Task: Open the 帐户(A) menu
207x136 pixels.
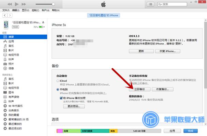Action: pyautogui.click(x=45, y=10)
